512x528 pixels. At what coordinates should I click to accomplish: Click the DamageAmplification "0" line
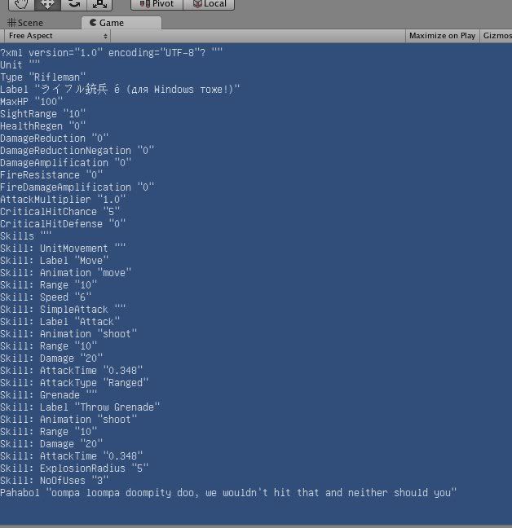point(66,163)
